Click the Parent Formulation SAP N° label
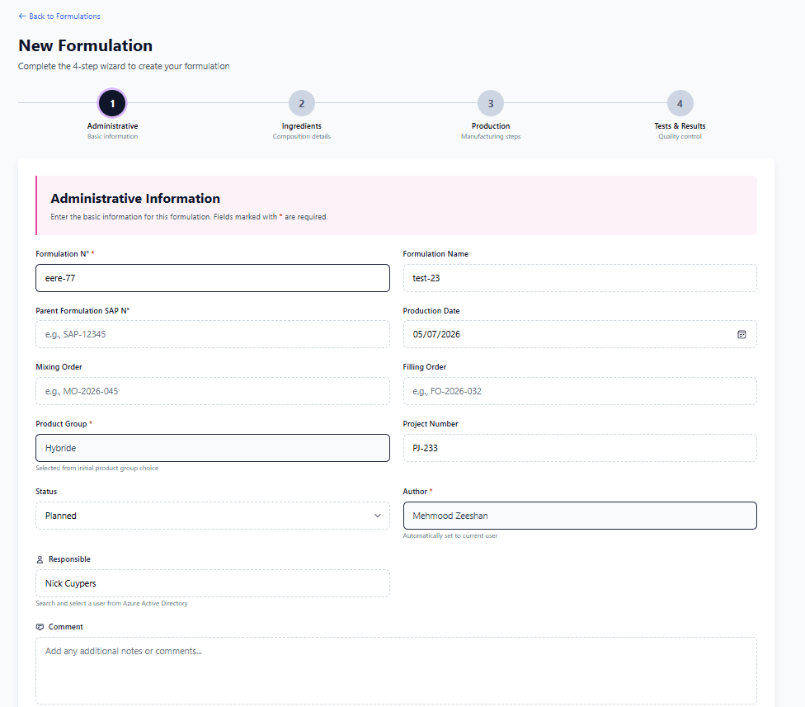 (x=82, y=311)
